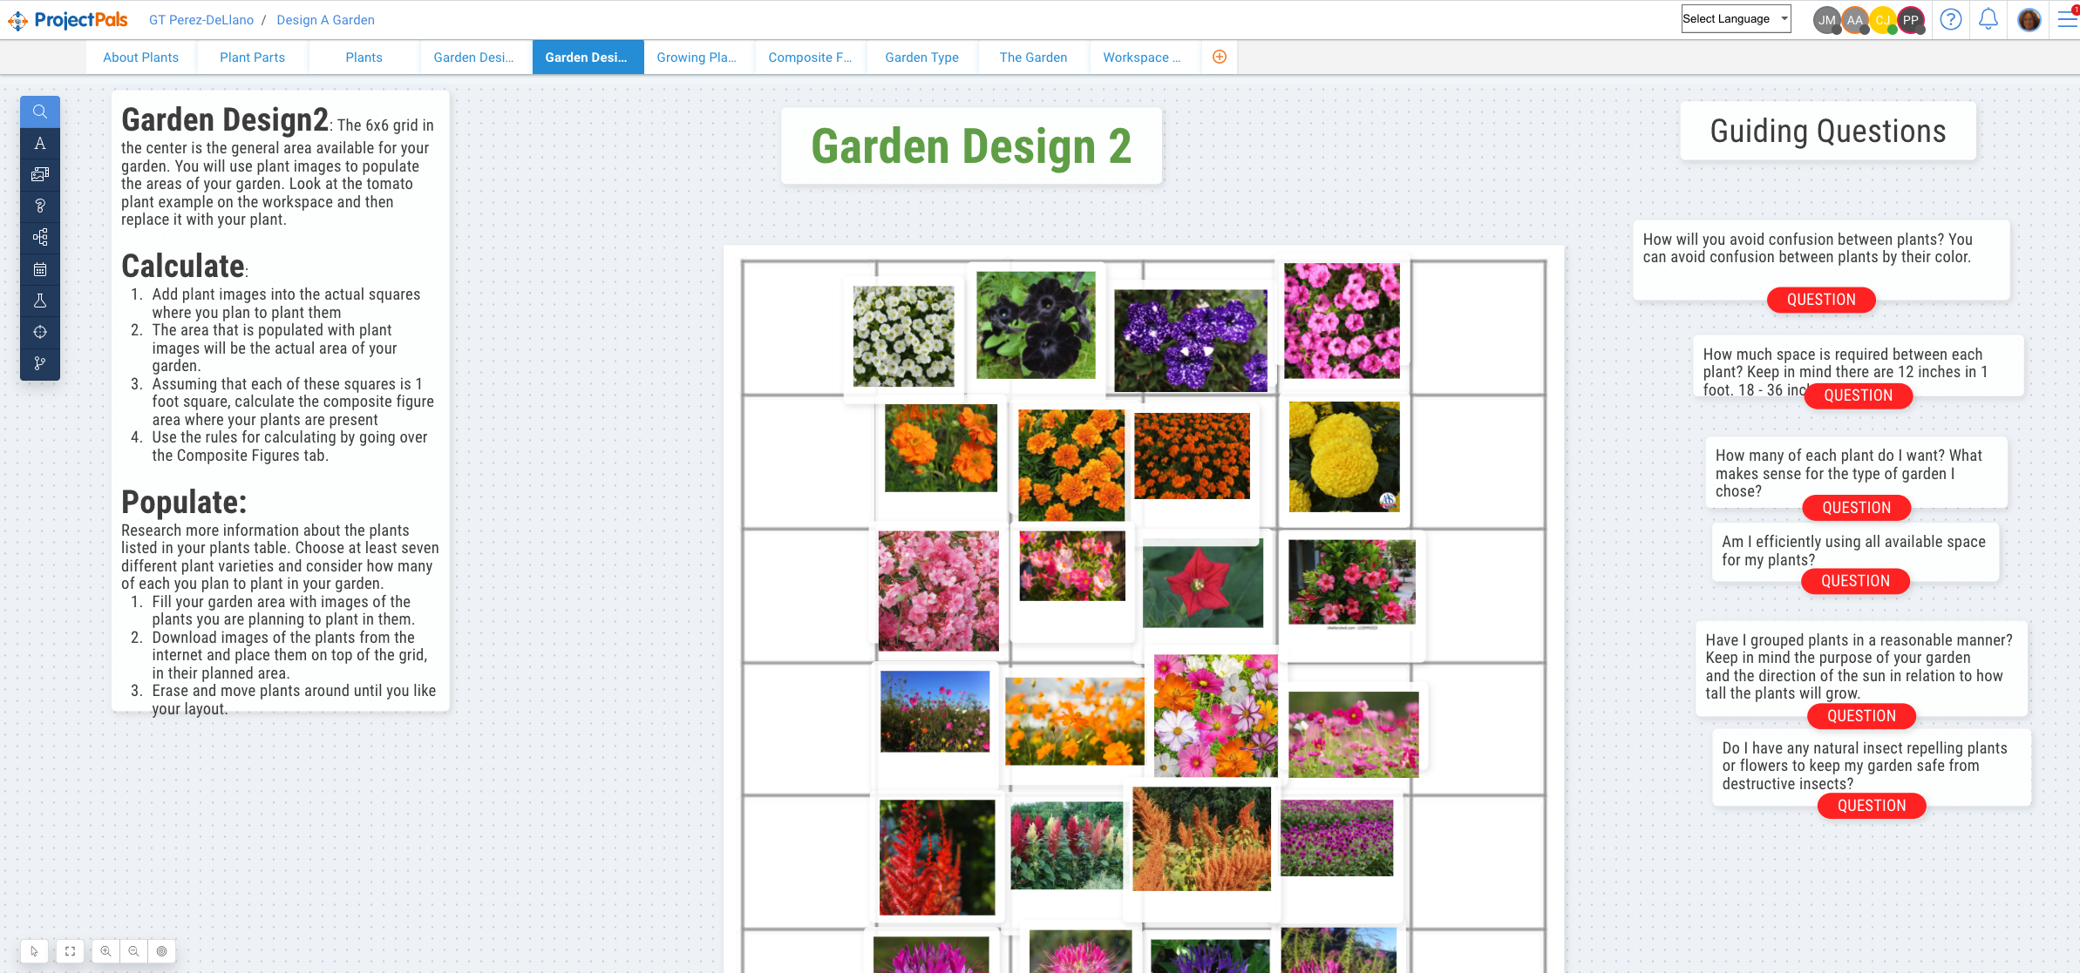Open the Design A Garden breadcrumb link
The width and height of the screenshot is (2080, 973).
325,19
